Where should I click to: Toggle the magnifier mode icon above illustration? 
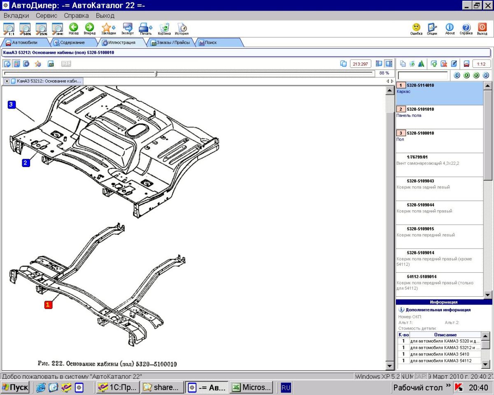[x=7, y=64]
